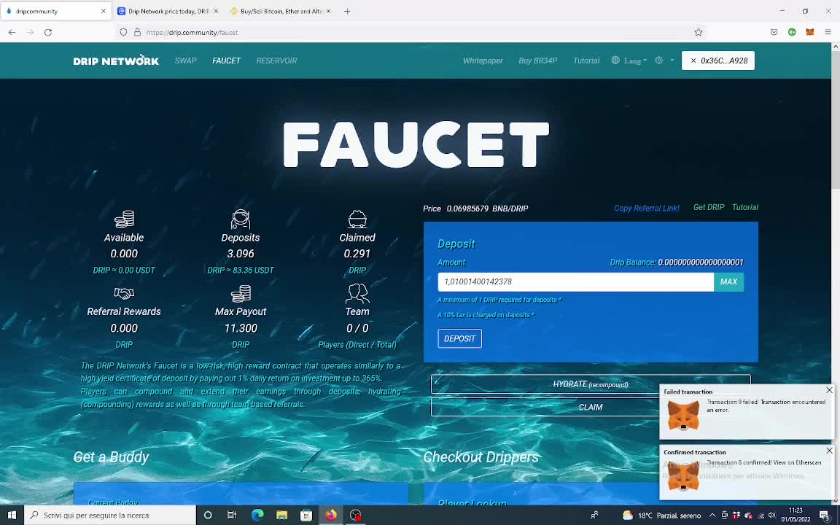Show hidden system tray icons
This screenshot has width=840, height=525.
(712, 516)
